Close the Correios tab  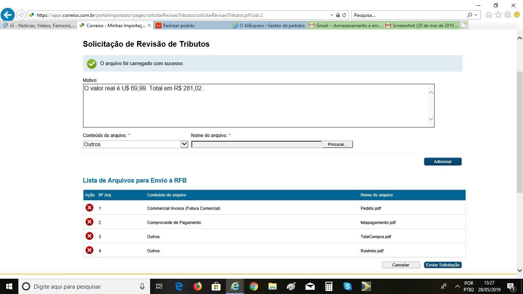(x=149, y=26)
